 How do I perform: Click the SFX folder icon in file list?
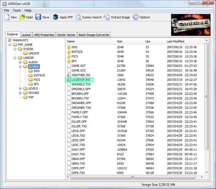pyautogui.click(x=69, y=61)
